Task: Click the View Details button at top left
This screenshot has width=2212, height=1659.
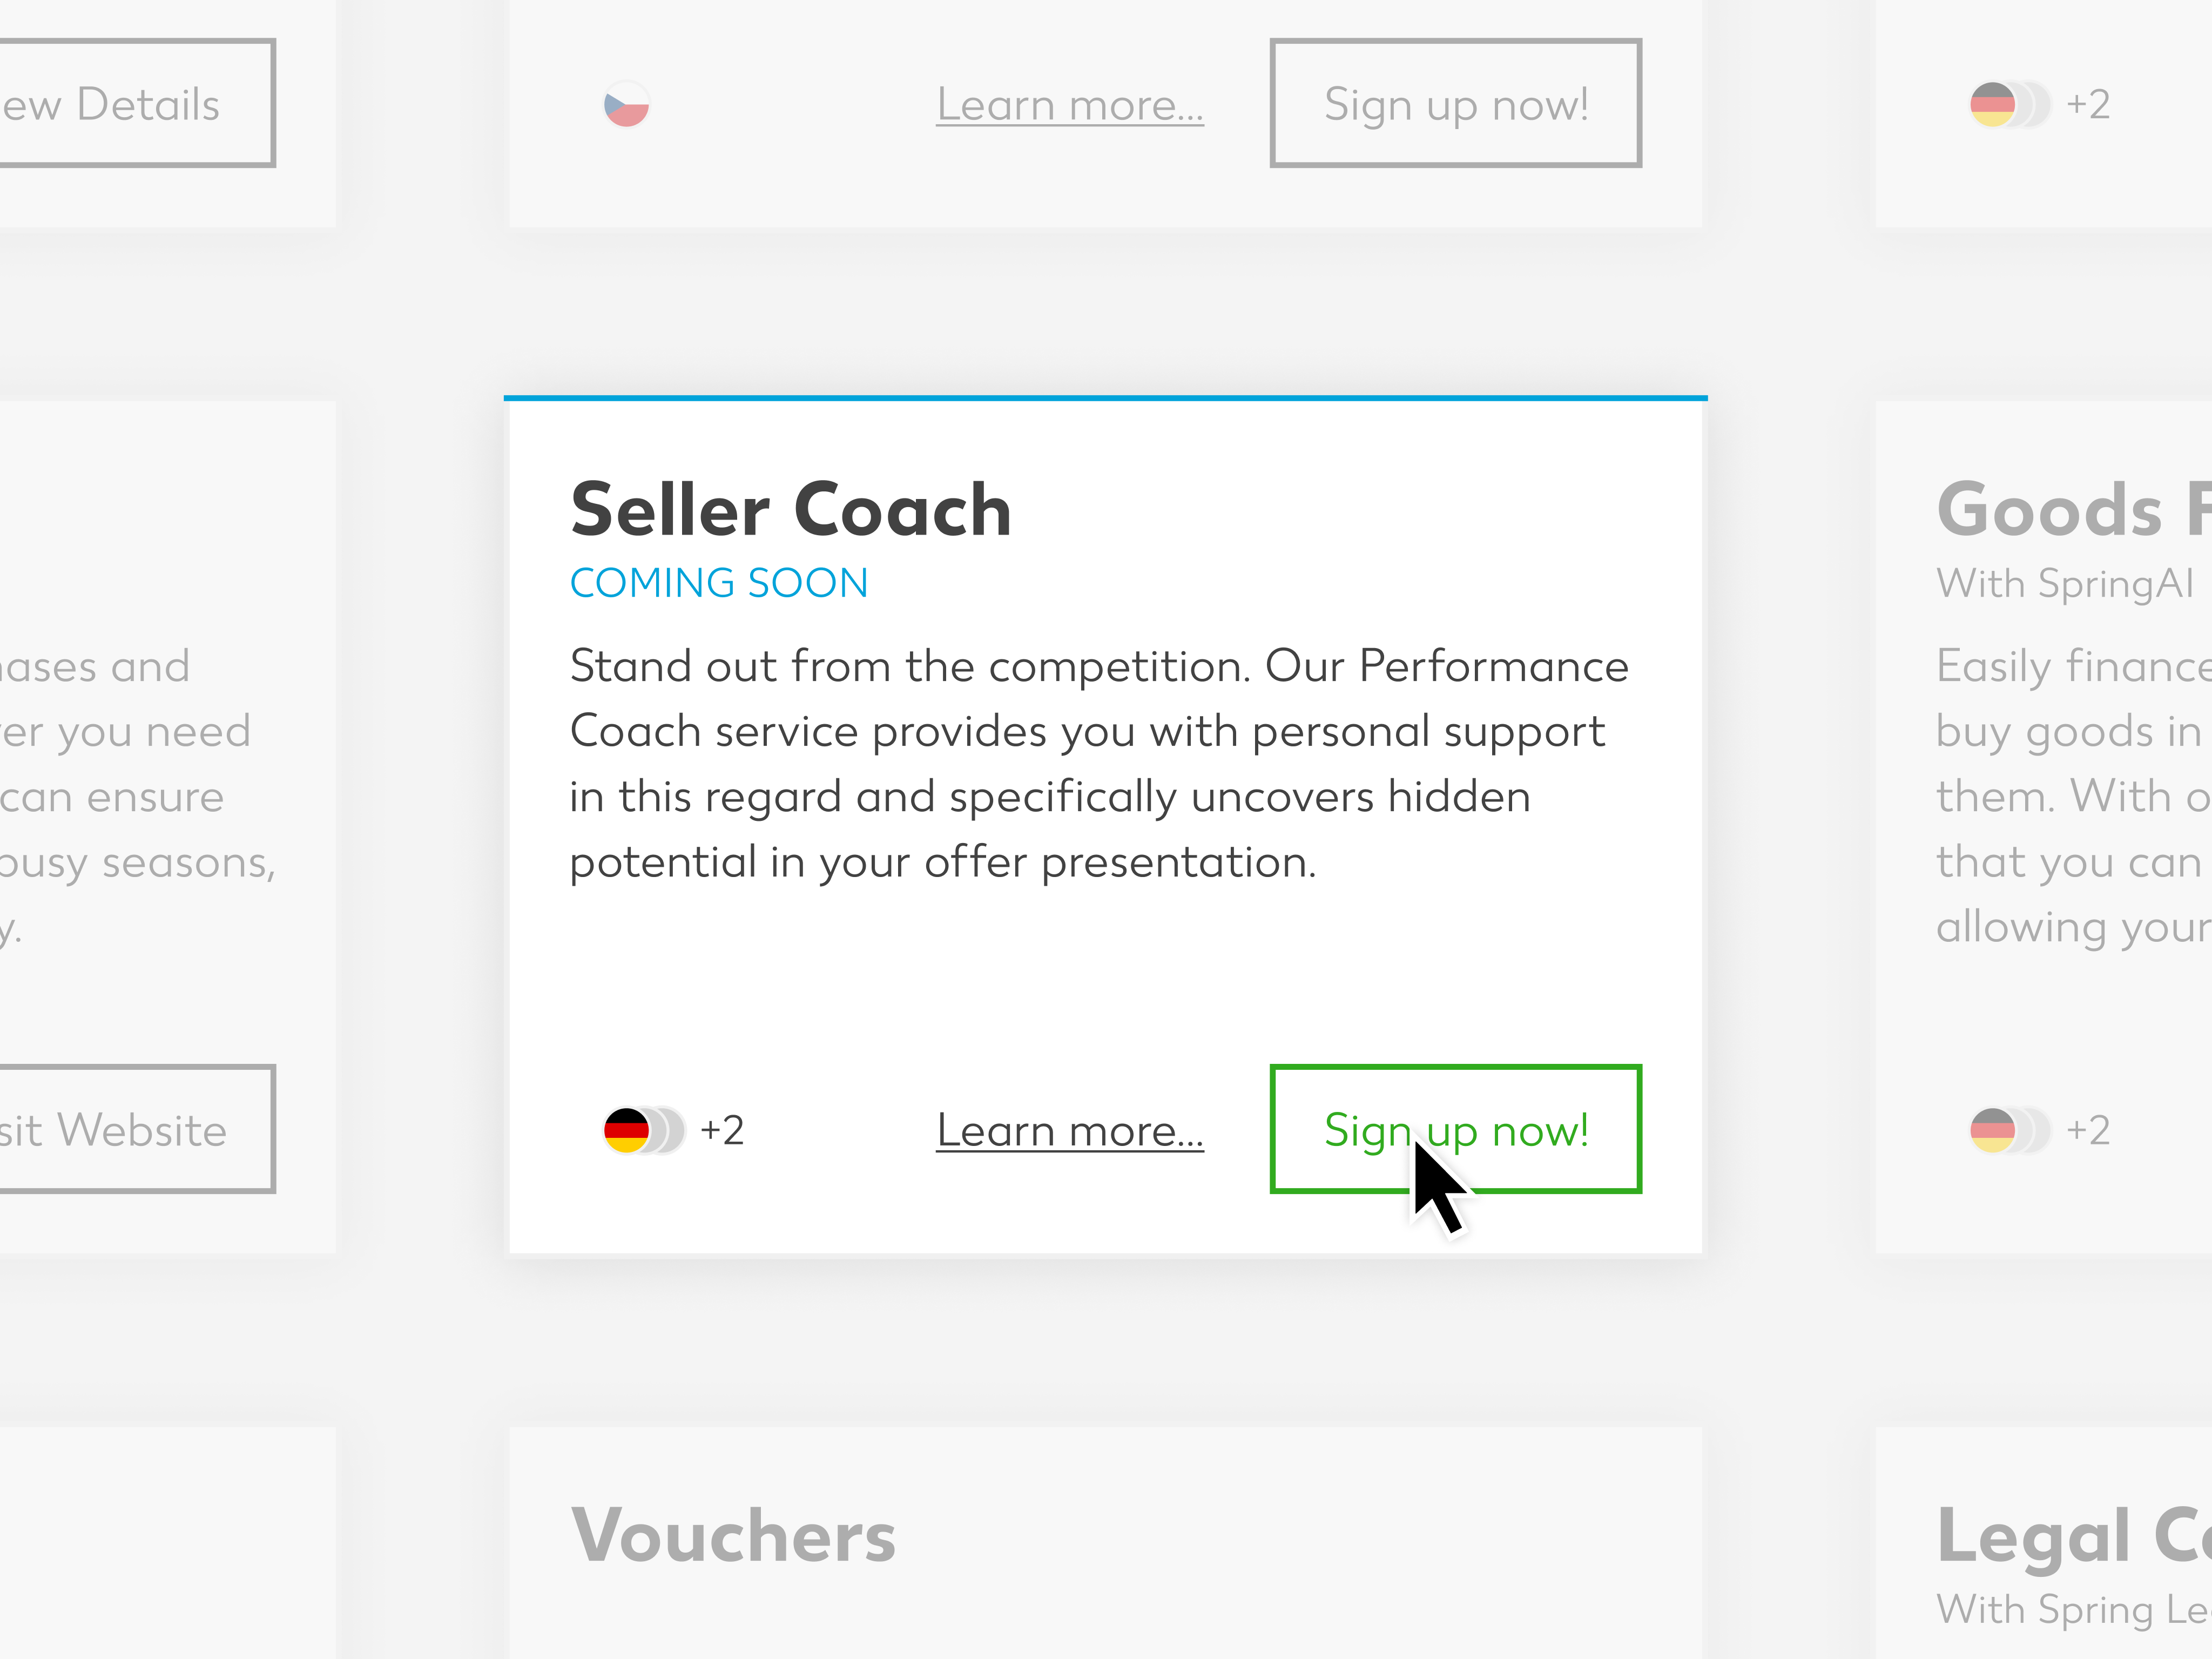Action: click(137, 103)
